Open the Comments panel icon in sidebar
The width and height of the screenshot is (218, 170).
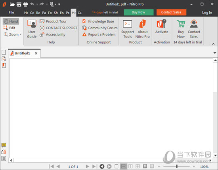pyautogui.click(x=4, y=145)
